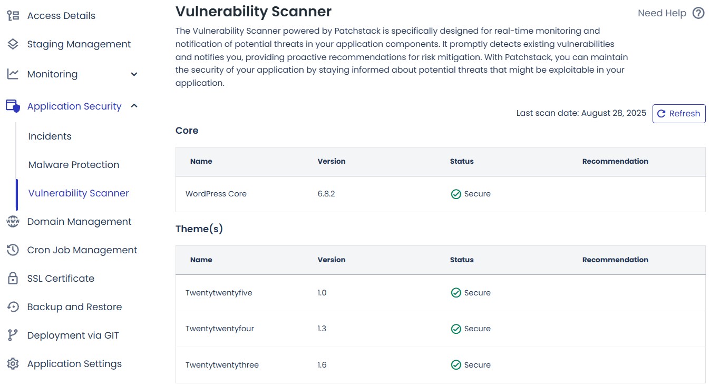The height and width of the screenshot is (386, 710).
Task: Click the Twentytwentyfive theme name
Action: [x=218, y=292]
